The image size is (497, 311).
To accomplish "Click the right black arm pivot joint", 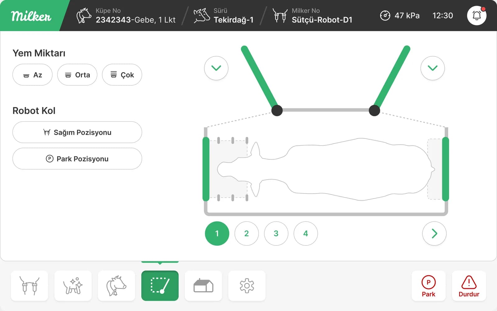I will point(374,110).
